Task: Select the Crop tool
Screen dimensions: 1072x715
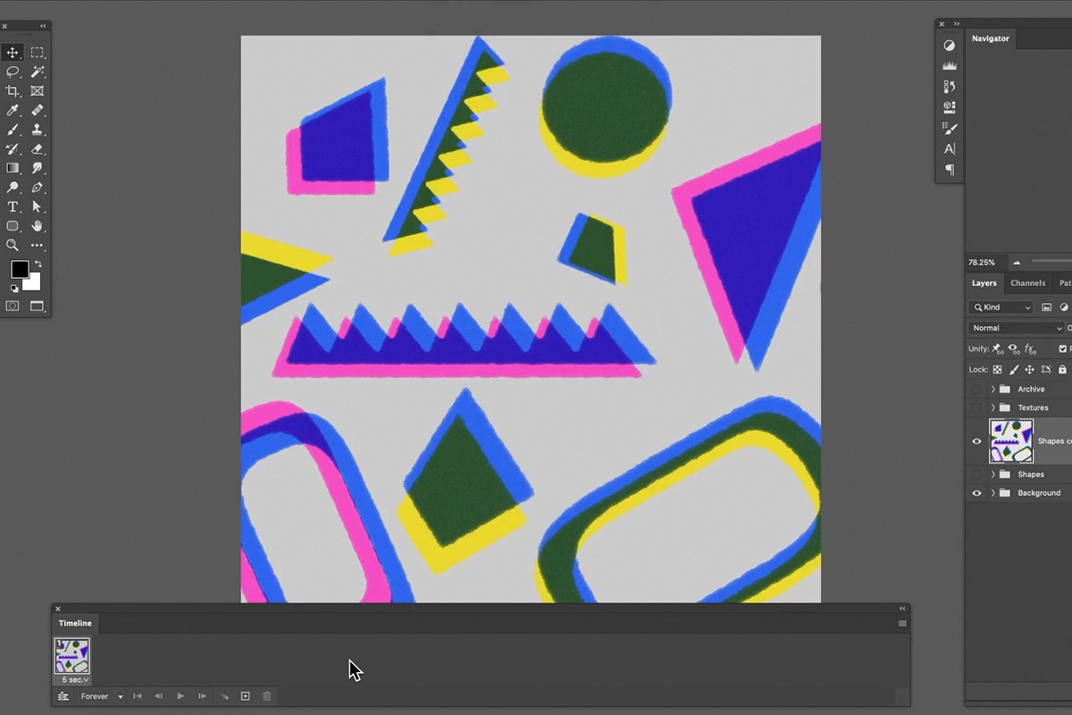Action: click(x=13, y=91)
